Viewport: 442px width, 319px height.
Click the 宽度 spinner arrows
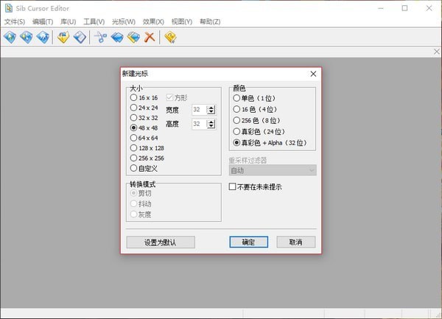(211, 109)
